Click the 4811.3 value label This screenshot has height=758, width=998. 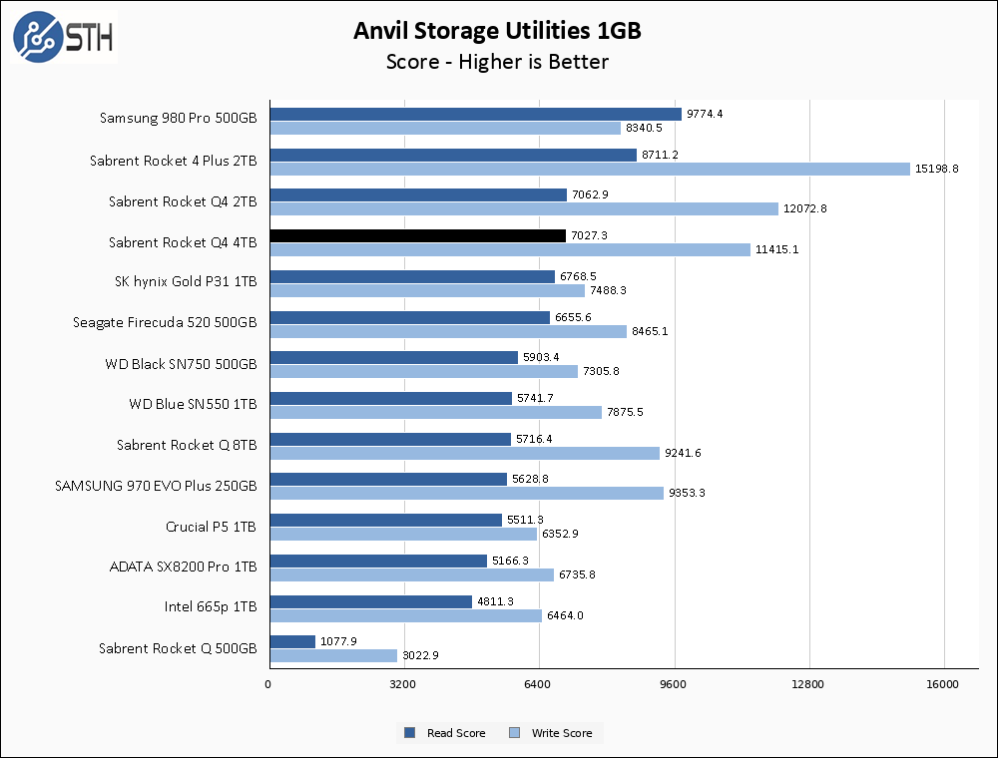coord(495,601)
